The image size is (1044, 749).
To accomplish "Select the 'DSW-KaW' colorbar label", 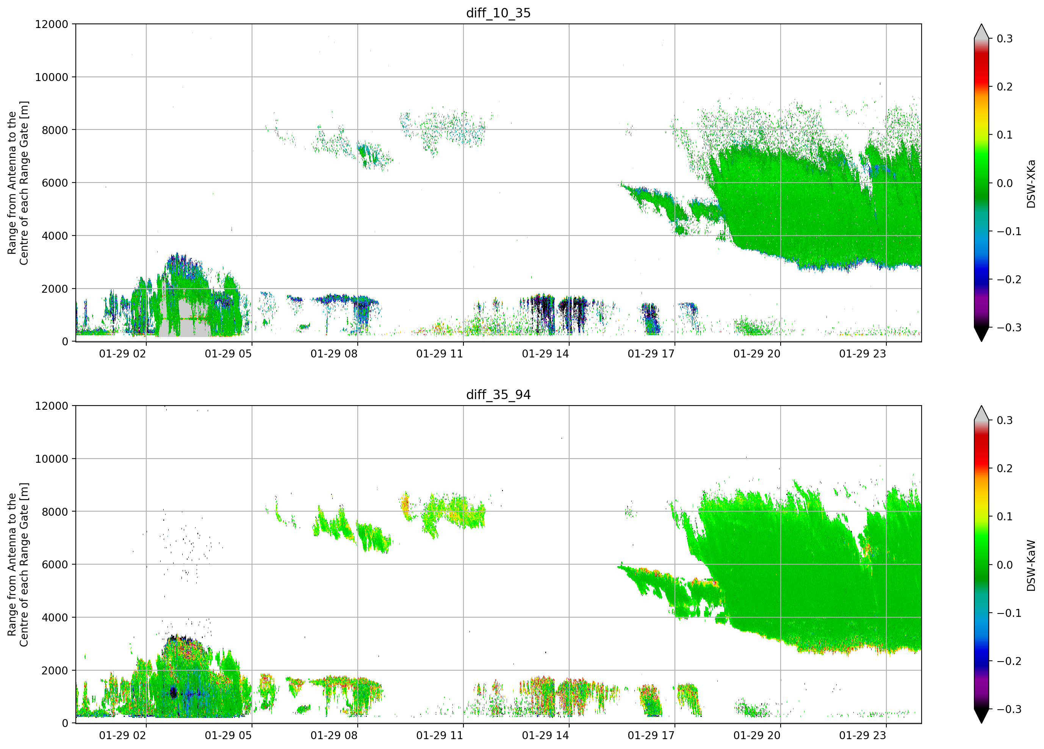I will click(1031, 565).
